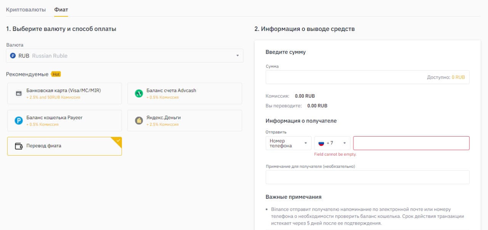Screen dimensions: 488x230
Task: Click the Яндекс.Деньги wallet icon
Action: tap(139, 121)
